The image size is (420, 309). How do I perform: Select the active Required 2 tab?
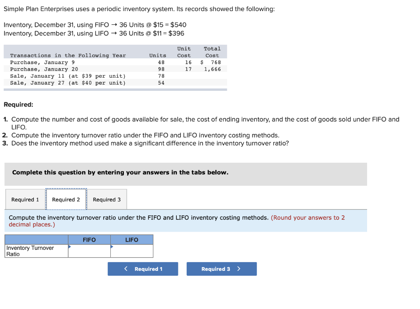(66, 199)
